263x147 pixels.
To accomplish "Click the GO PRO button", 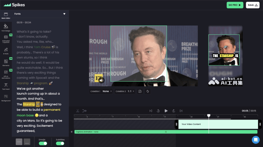I will (x=235, y=5).
